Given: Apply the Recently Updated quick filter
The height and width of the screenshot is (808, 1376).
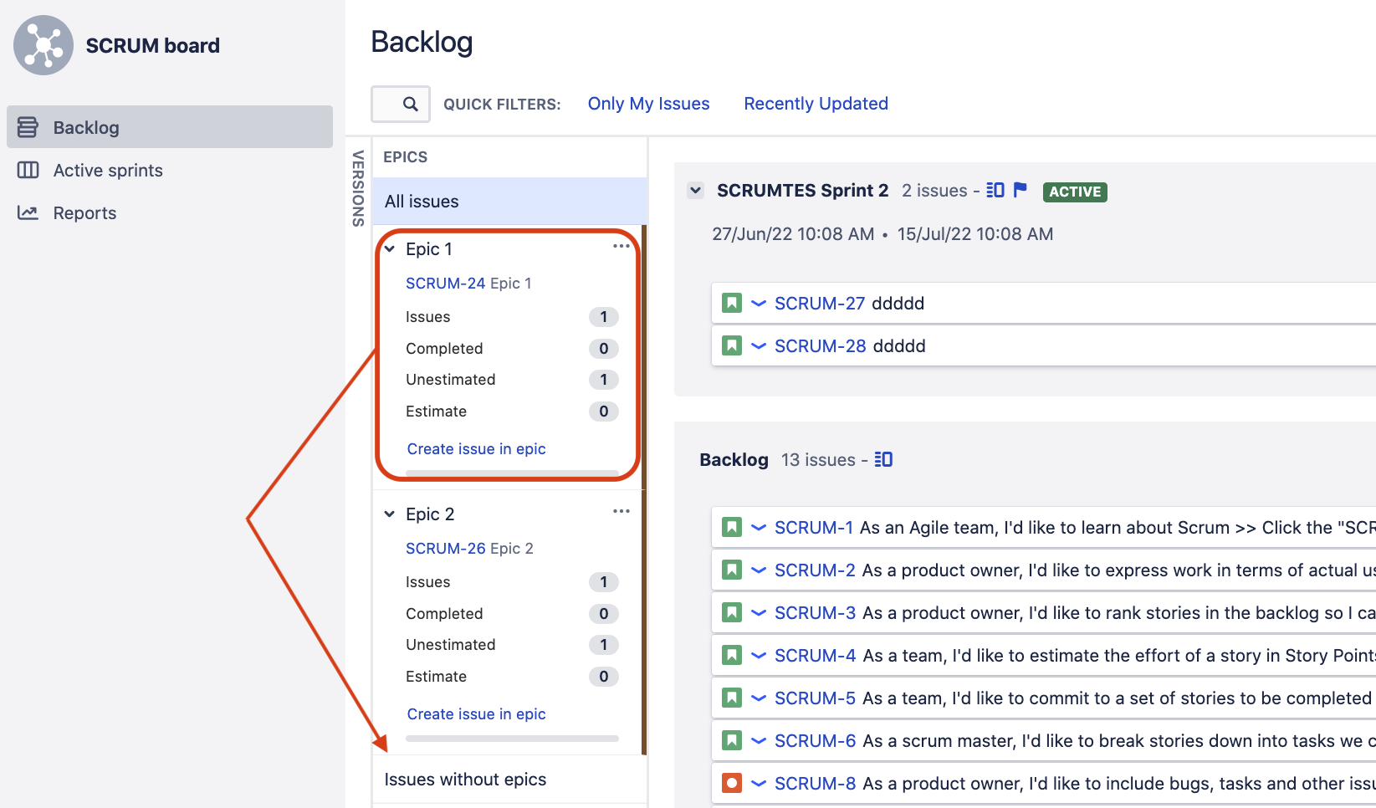Looking at the screenshot, I should coord(816,104).
